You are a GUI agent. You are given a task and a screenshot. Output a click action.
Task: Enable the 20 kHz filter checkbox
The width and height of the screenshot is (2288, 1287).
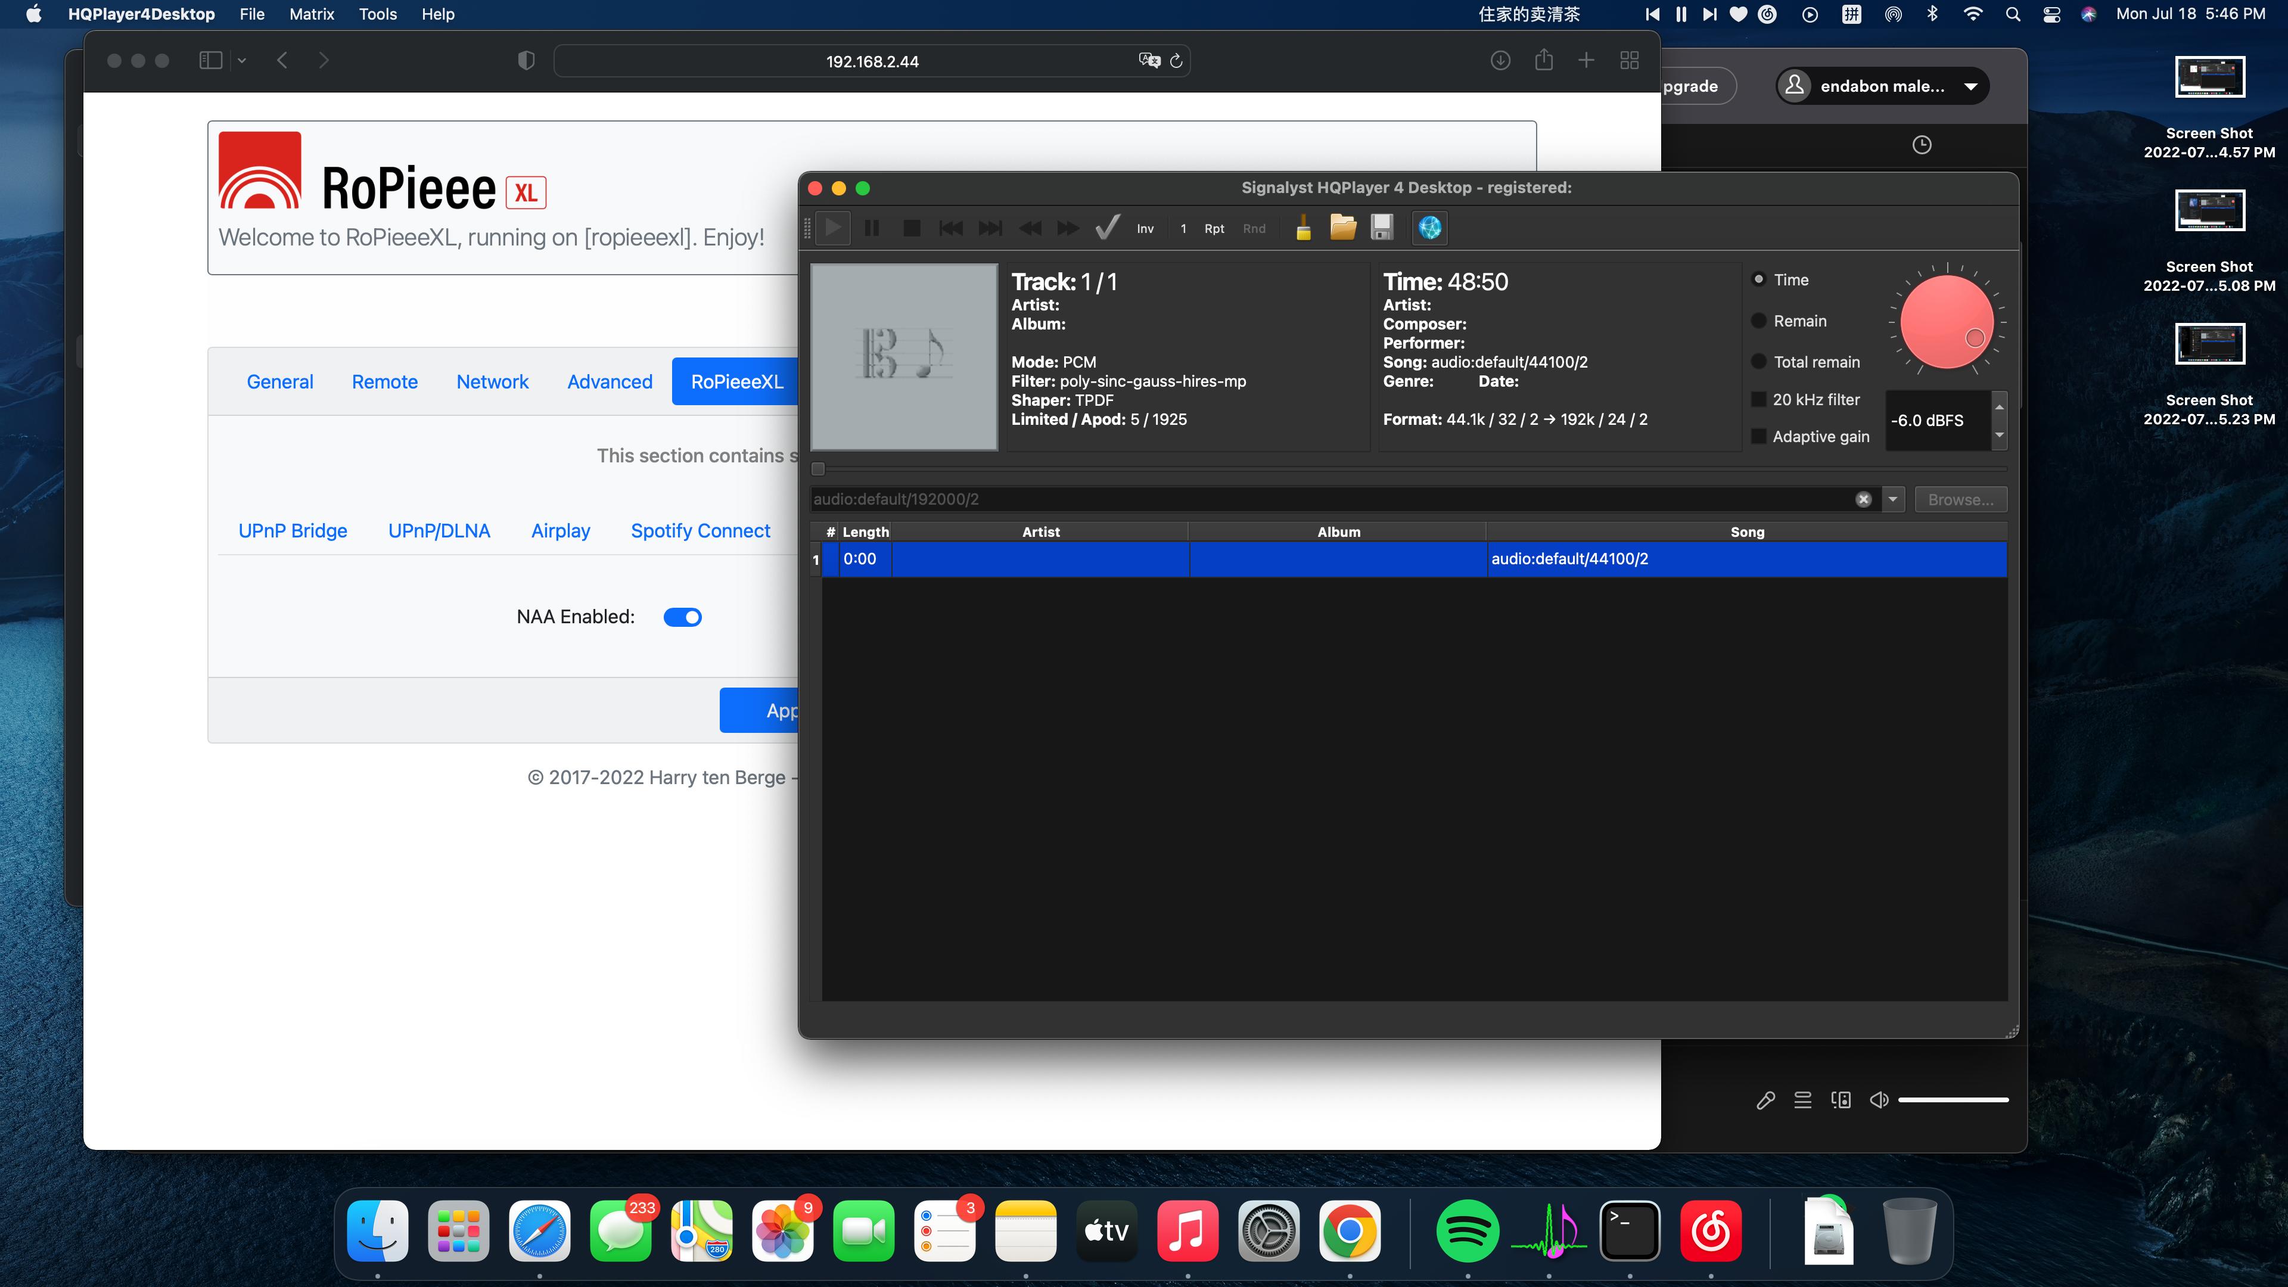[x=1759, y=399]
